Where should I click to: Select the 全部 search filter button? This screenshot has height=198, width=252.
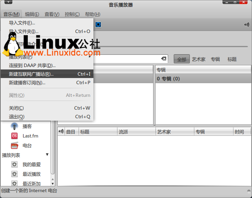tap(182, 59)
